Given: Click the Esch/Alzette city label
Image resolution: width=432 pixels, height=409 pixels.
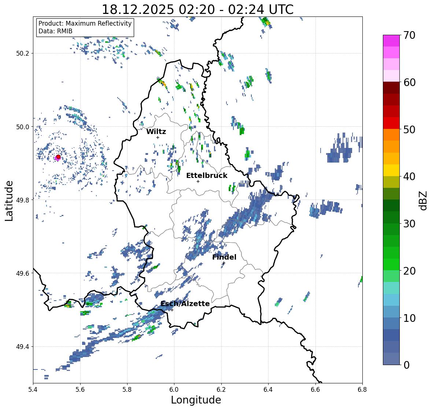Looking at the screenshot, I should (185, 304).
